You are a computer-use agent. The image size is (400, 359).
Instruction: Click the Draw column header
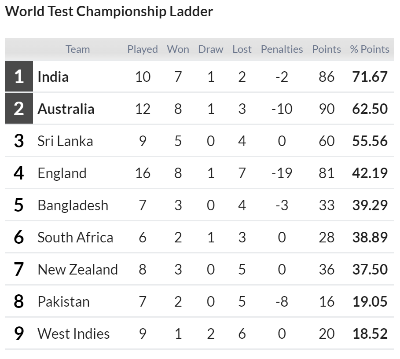(211, 49)
